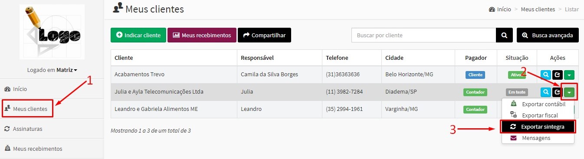Open Mensagens from the actions menu
This screenshot has height=159, width=584.
pos(538,138)
